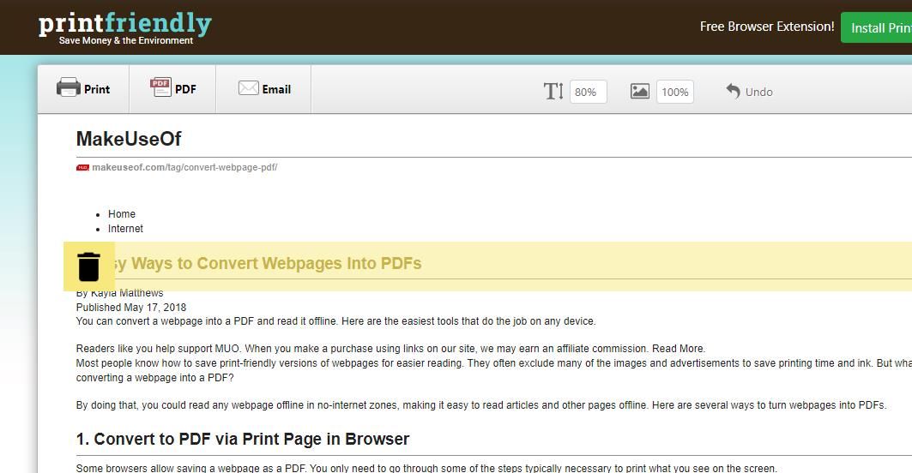912x473 pixels.
Task: Open the 100% image size dropdown
Action: 674,92
